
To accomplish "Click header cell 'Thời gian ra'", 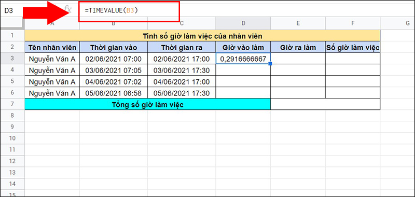I will 182,47.
